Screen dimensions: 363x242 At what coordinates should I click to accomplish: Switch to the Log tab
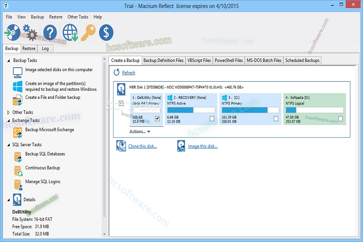(x=45, y=48)
